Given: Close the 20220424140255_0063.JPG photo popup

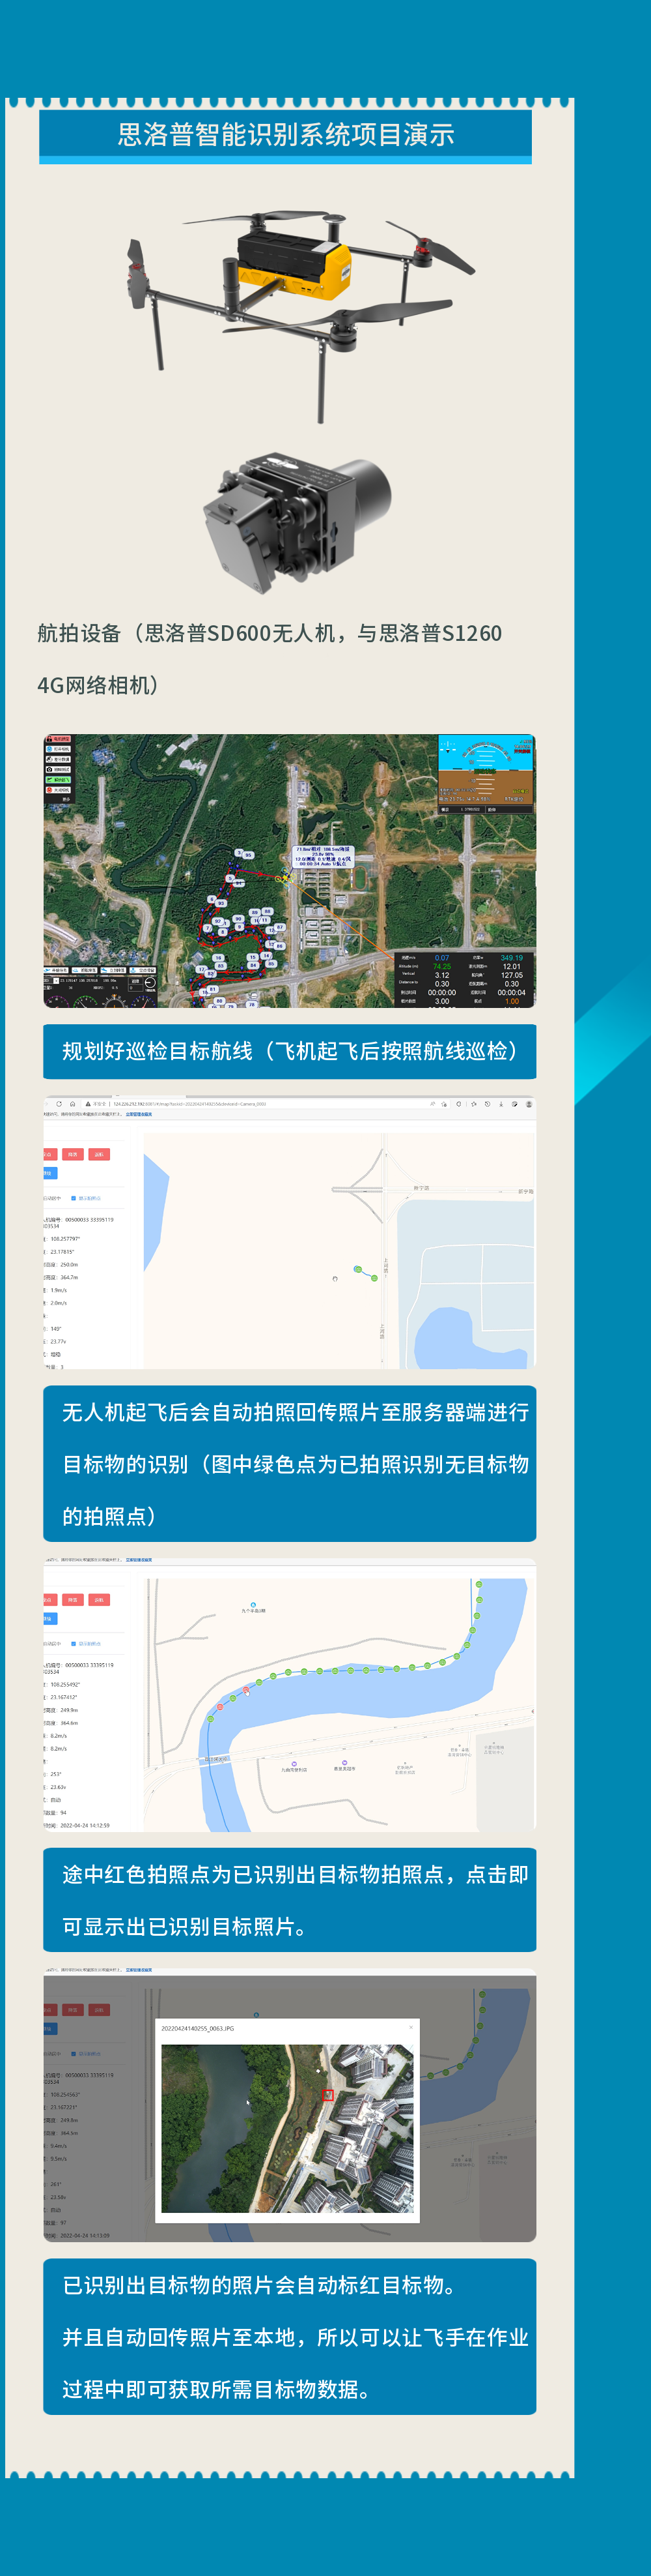Looking at the screenshot, I should point(410,2027).
